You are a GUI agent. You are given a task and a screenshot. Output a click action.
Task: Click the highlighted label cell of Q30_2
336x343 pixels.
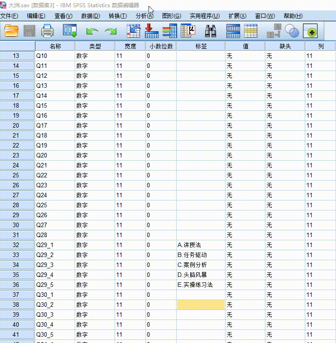pos(201,305)
